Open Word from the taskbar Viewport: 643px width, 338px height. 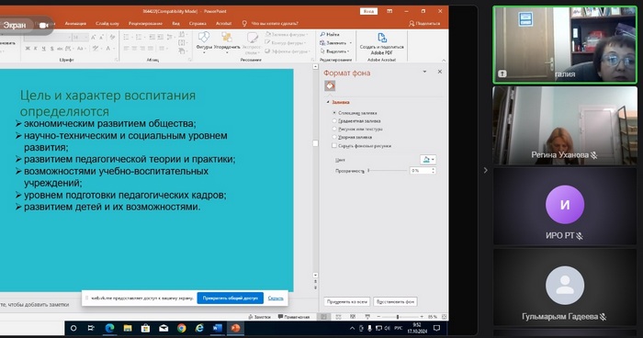coord(218,328)
